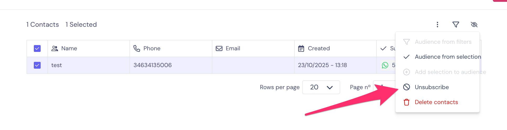Click the created date 23/10/2025 cell
The width and height of the screenshot is (507, 130).
coord(322,65)
